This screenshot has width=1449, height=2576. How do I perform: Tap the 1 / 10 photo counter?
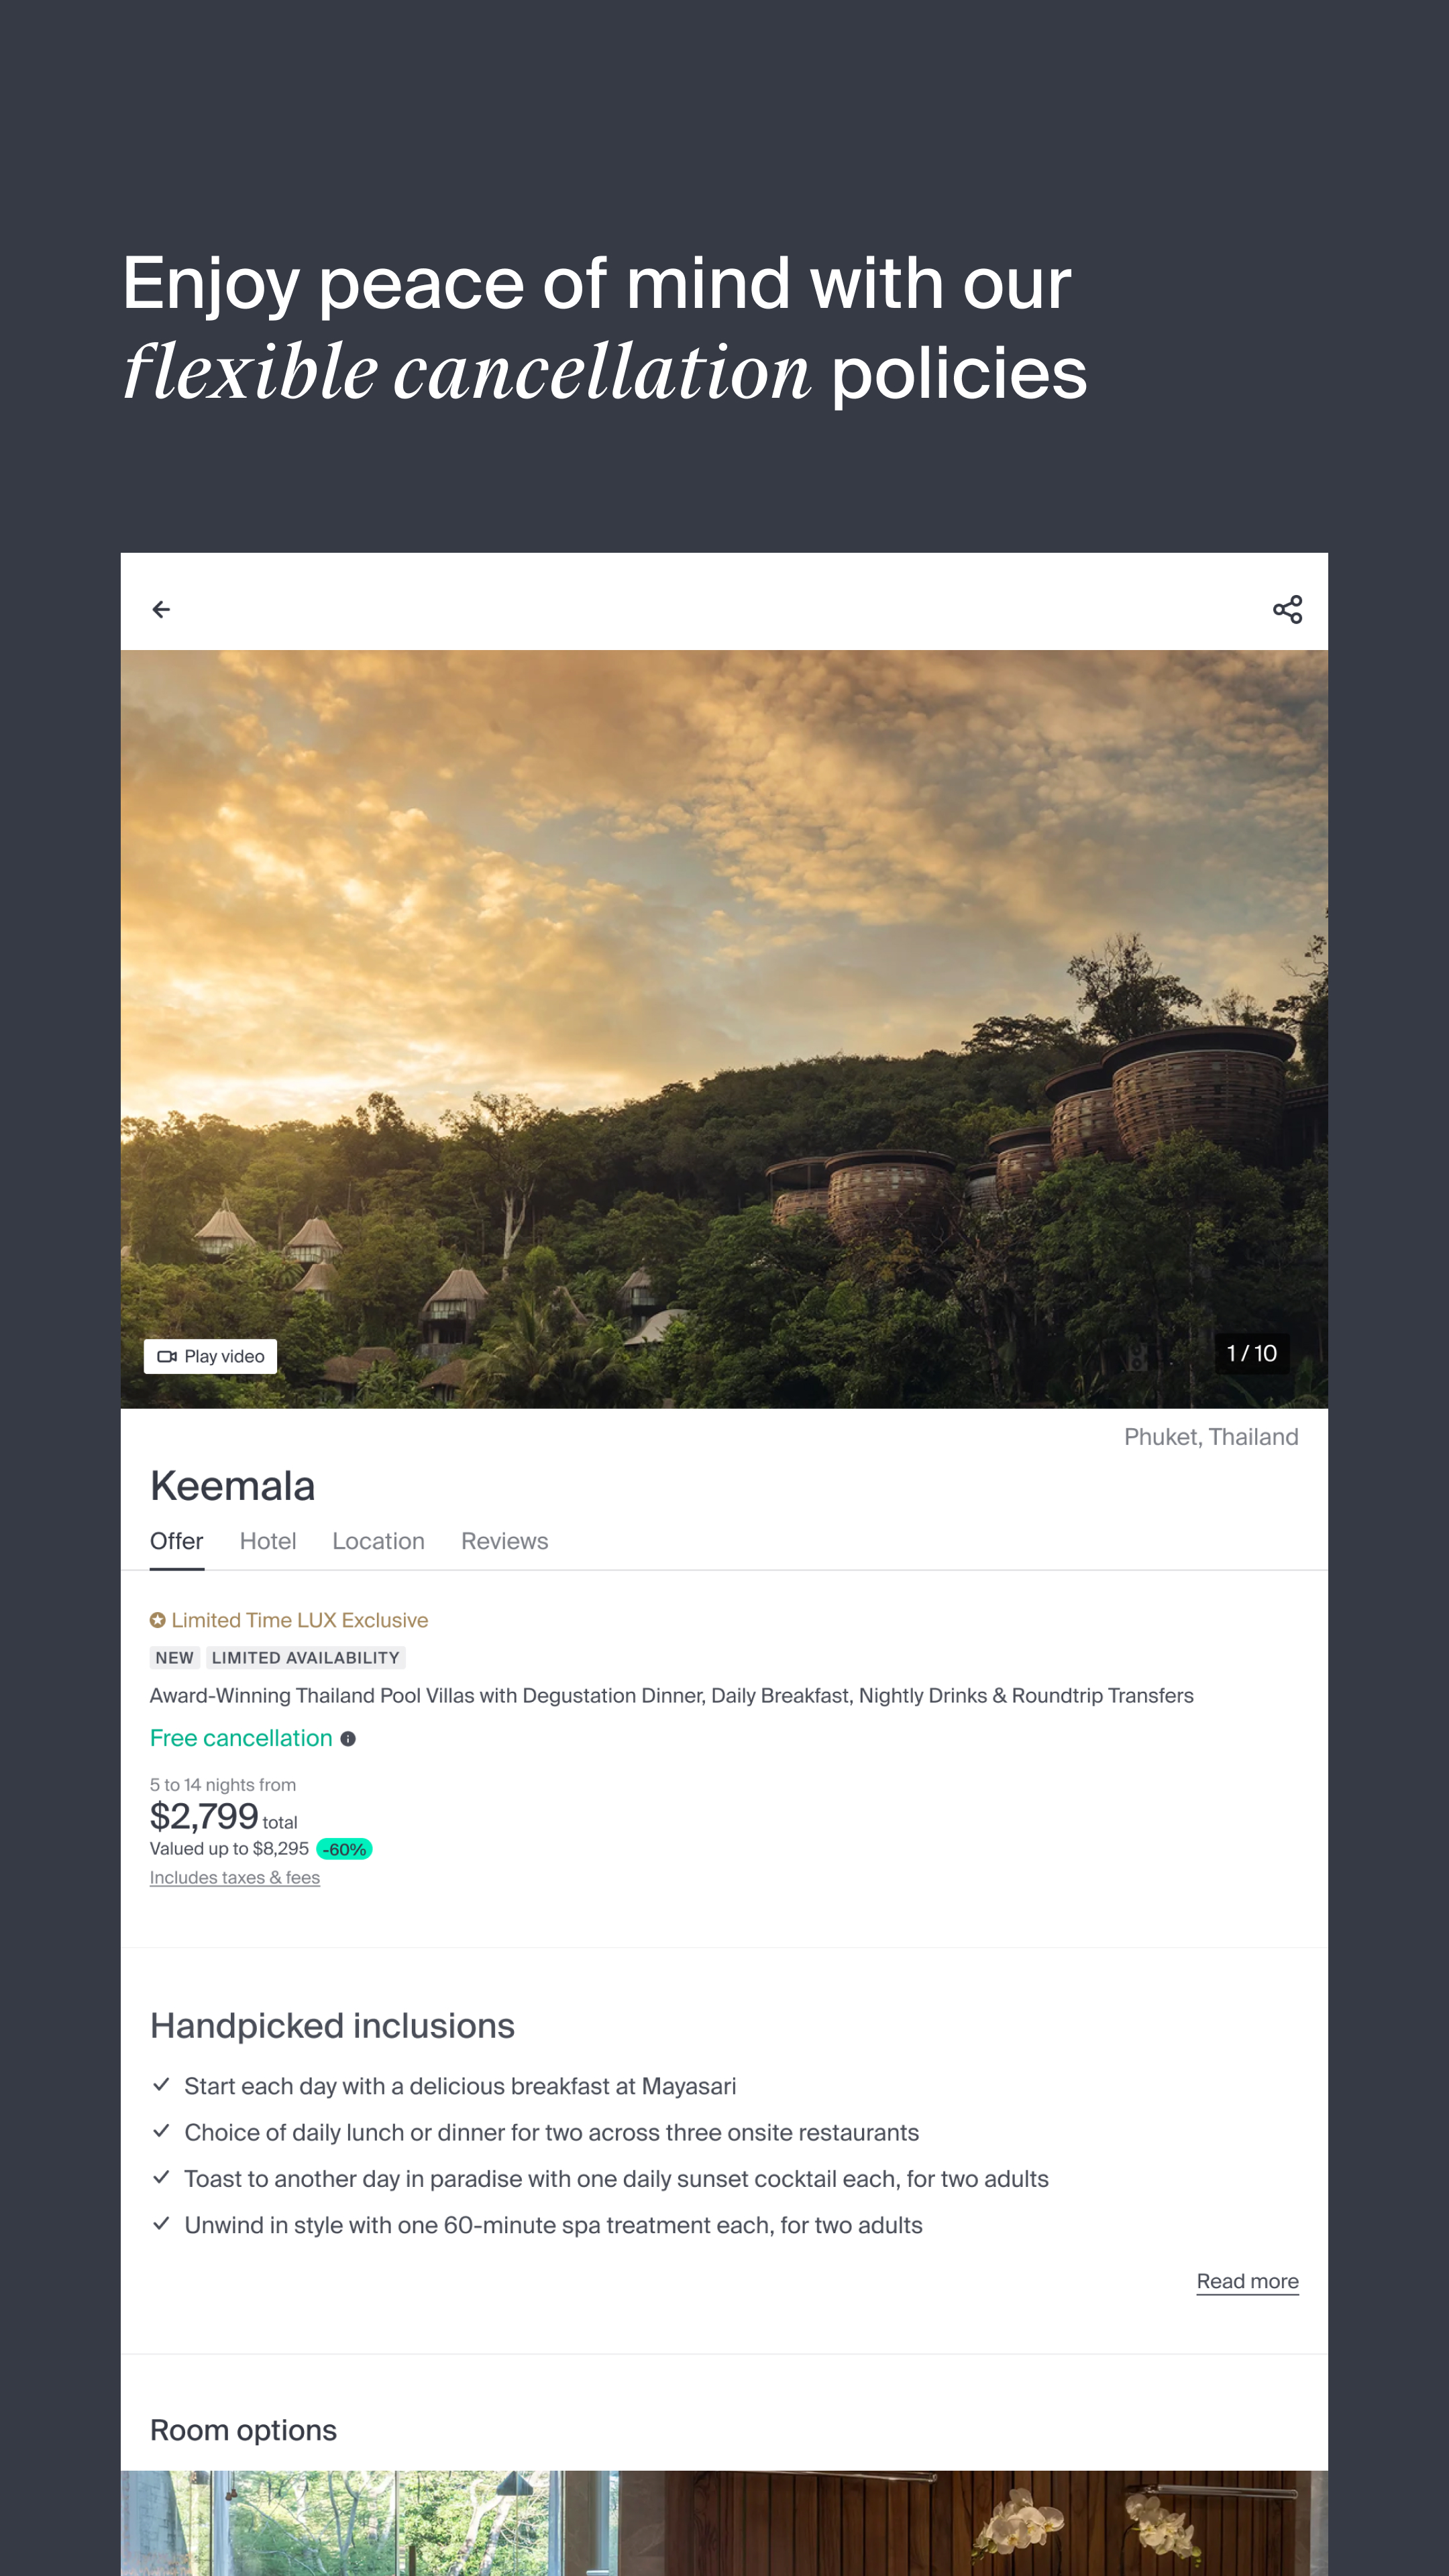point(1251,1353)
